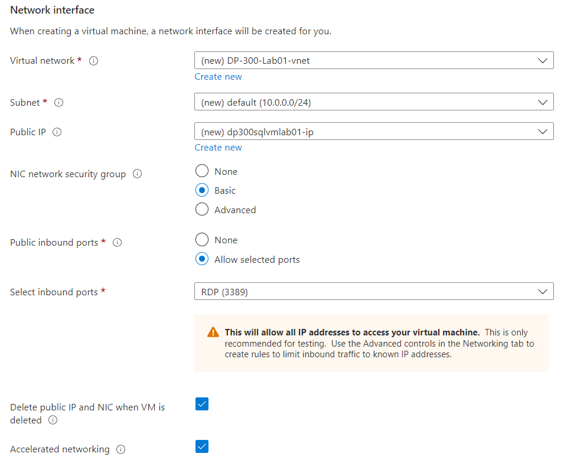The width and height of the screenshot is (564, 460).
Task: Click info icon next to Virtual network
Action: coord(93,61)
